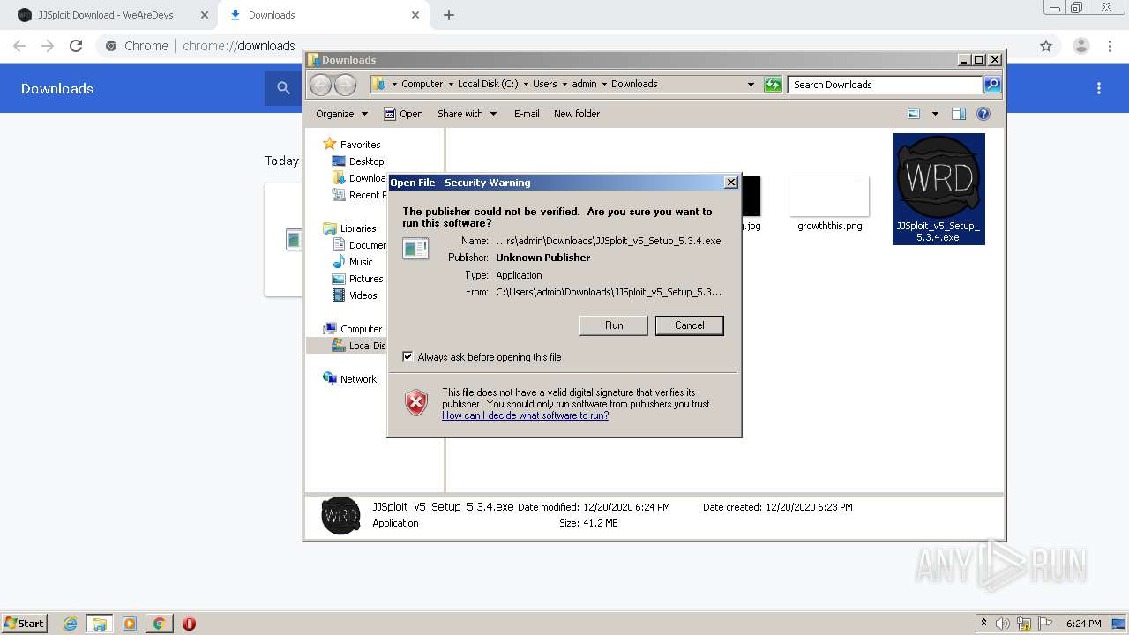Open Network in the navigation pane
1129x635 pixels.
point(358,379)
